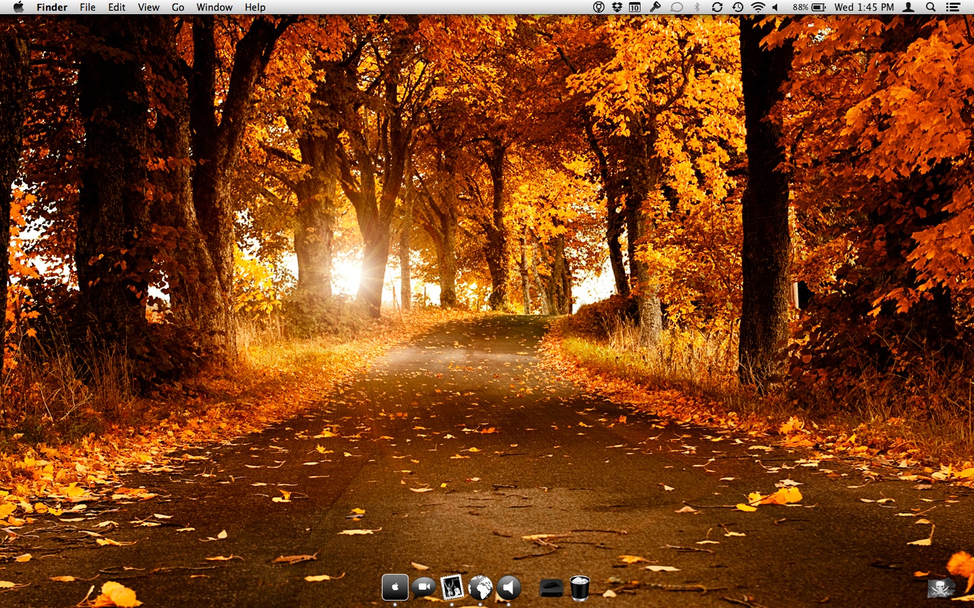Screen dimensions: 974x608
Task: Open the user account silhouette menu
Action: [910, 7]
